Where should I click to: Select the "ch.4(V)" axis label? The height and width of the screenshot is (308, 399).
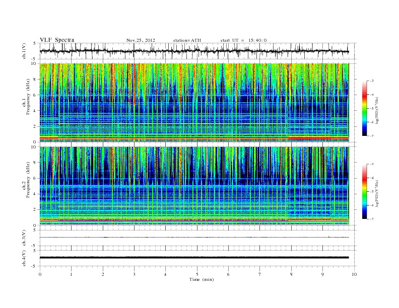coord(24,258)
